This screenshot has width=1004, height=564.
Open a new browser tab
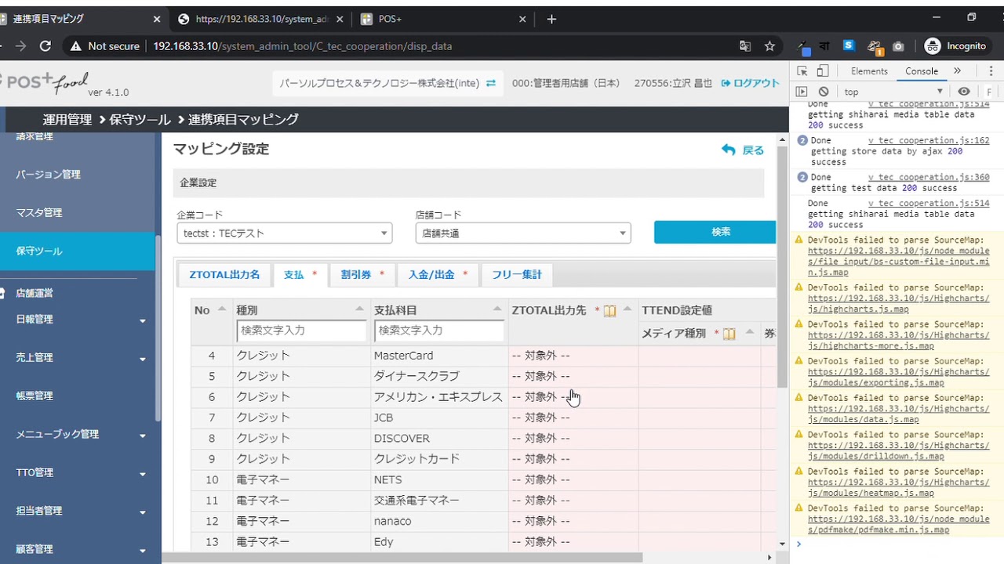tap(551, 19)
